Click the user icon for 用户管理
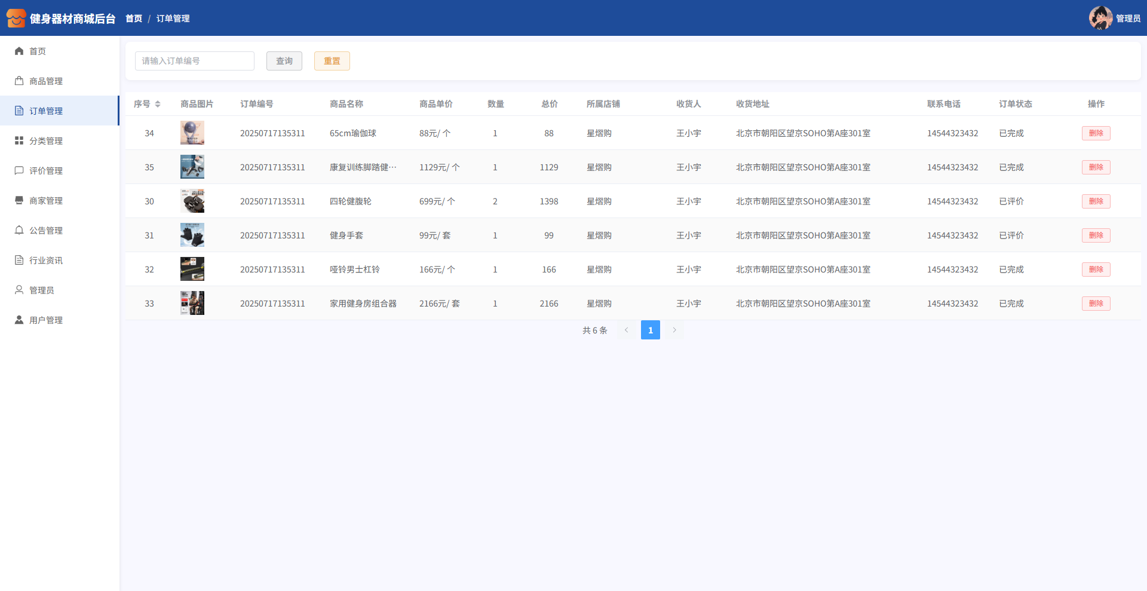The width and height of the screenshot is (1147, 591). (x=19, y=320)
